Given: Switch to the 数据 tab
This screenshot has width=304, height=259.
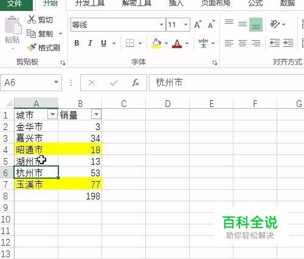Looking at the screenshot, I should coord(287,3).
